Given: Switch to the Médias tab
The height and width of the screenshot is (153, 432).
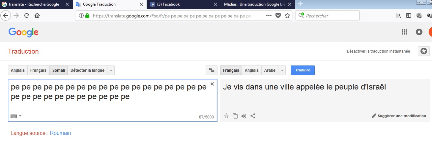Looking at the screenshot, I should click(258, 4).
